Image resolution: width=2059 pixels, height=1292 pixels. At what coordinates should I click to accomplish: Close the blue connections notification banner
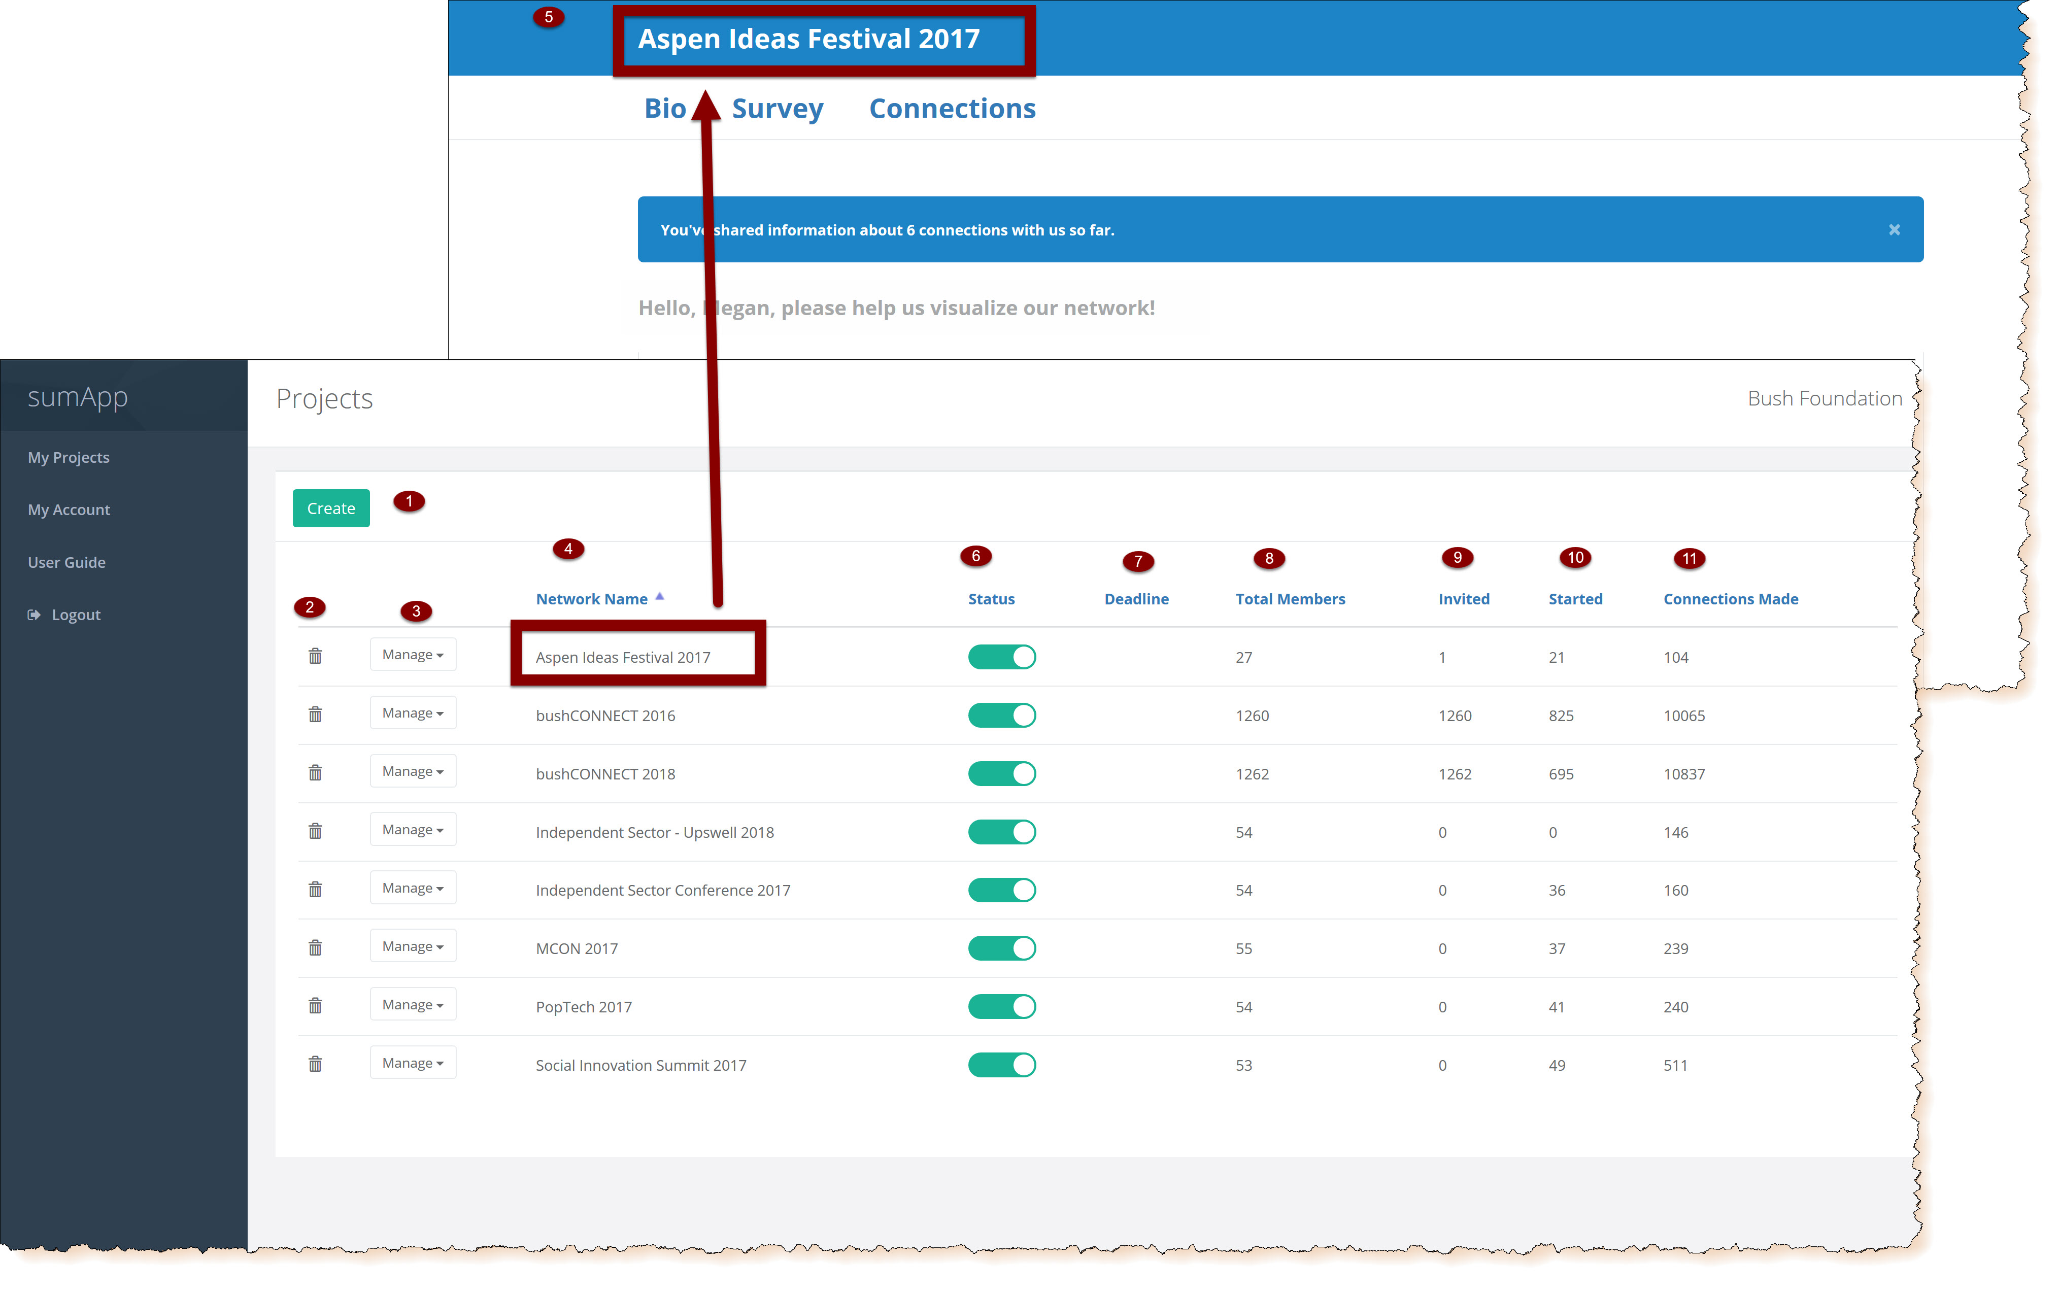[x=1894, y=230]
